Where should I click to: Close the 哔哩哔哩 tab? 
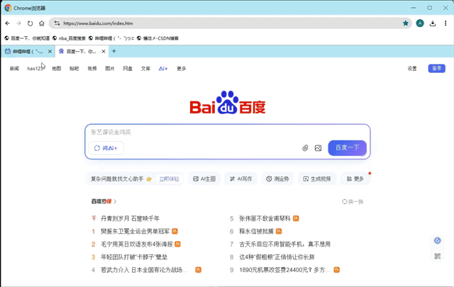tap(50, 52)
